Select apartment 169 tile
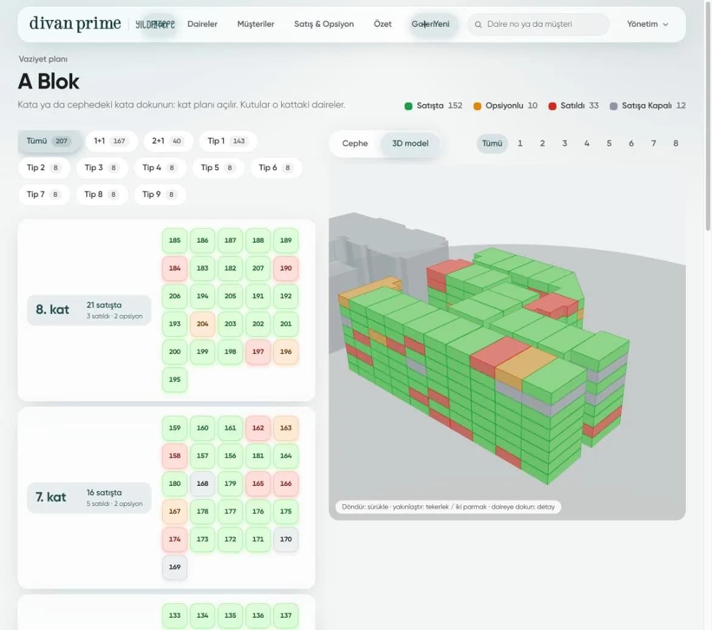 (x=175, y=567)
